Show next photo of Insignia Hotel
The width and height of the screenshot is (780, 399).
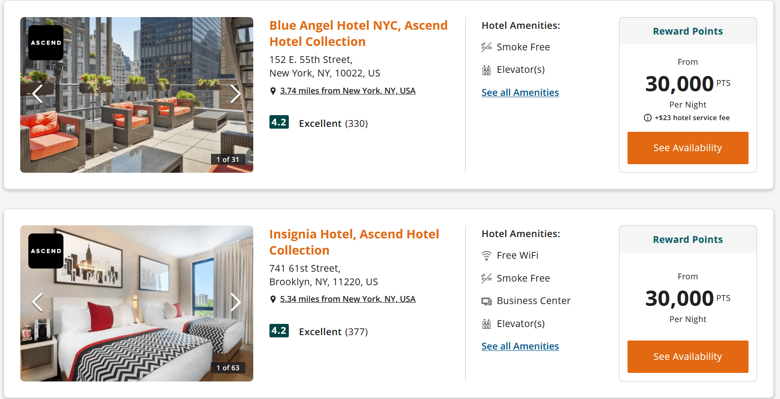coord(235,302)
